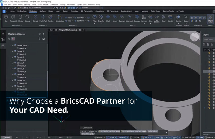Toggle DYN in status bar
The width and height of the screenshot is (215, 139).
157,137
